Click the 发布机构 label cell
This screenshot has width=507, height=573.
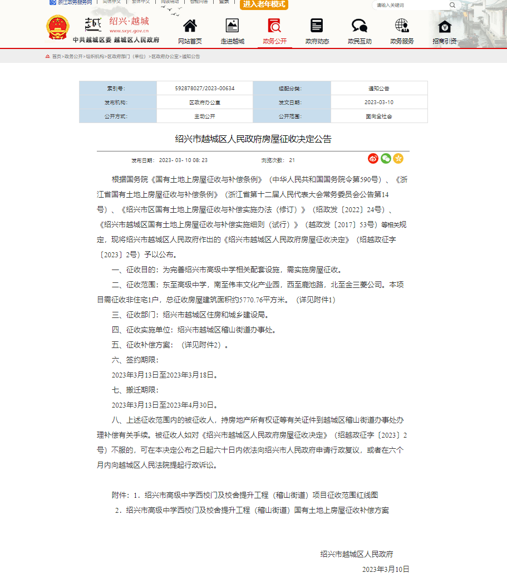118,102
